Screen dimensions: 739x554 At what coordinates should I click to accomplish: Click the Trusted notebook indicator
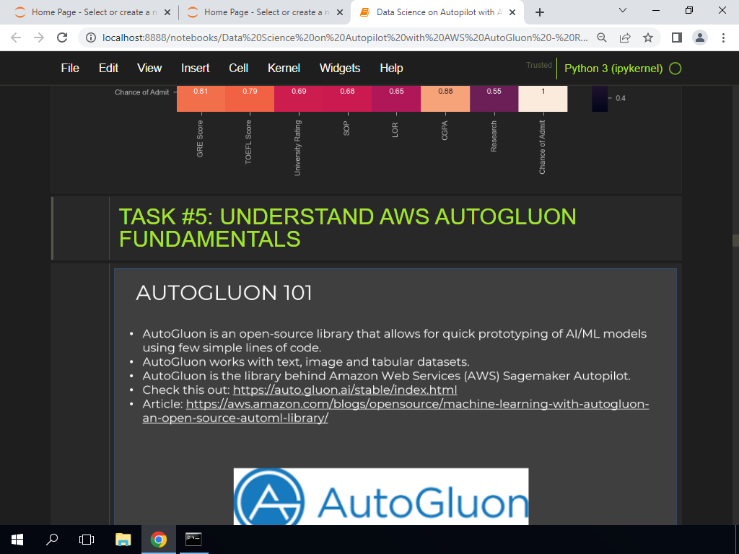coord(538,65)
